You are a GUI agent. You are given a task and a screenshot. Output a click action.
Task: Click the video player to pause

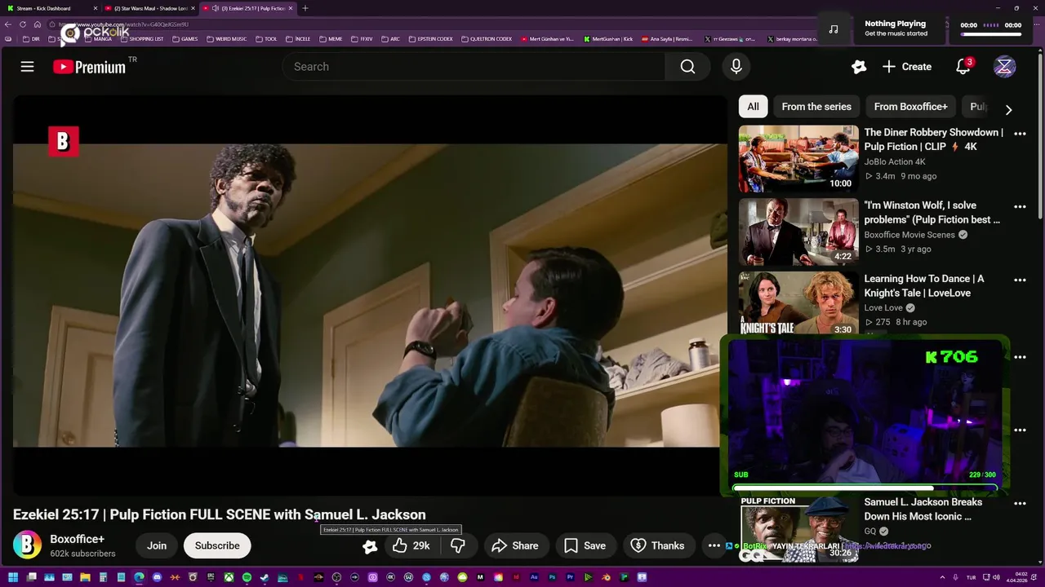pos(369,295)
